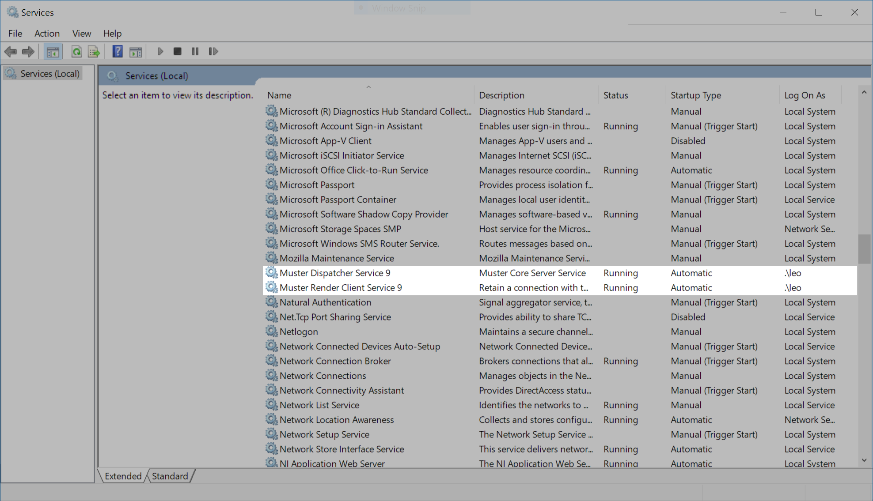Switch to the Extended tab
This screenshot has width=873, height=501.
[x=123, y=476]
